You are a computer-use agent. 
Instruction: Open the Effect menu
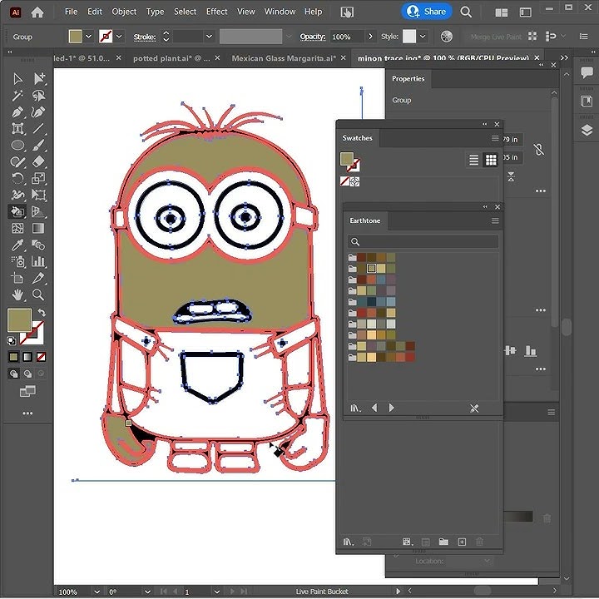[x=216, y=12]
